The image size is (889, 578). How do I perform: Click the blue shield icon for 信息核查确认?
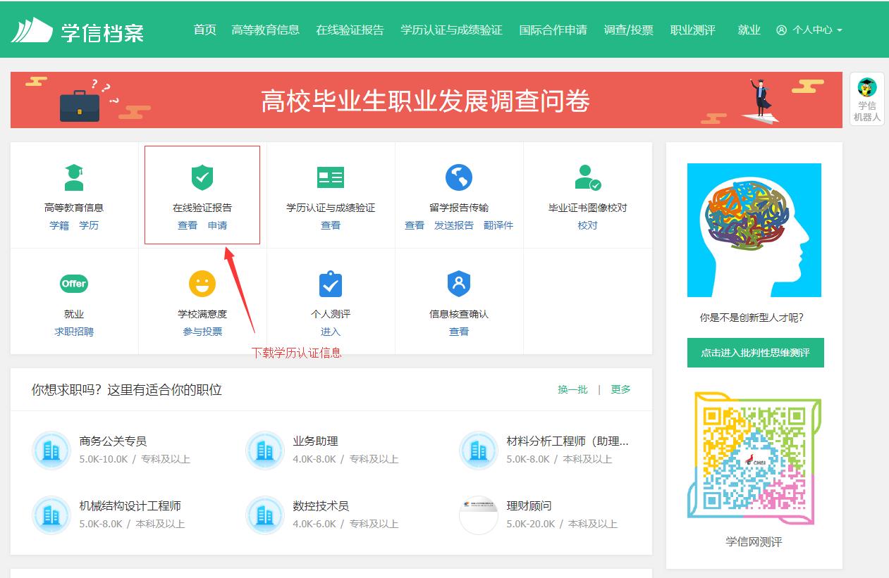click(x=458, y=283)
